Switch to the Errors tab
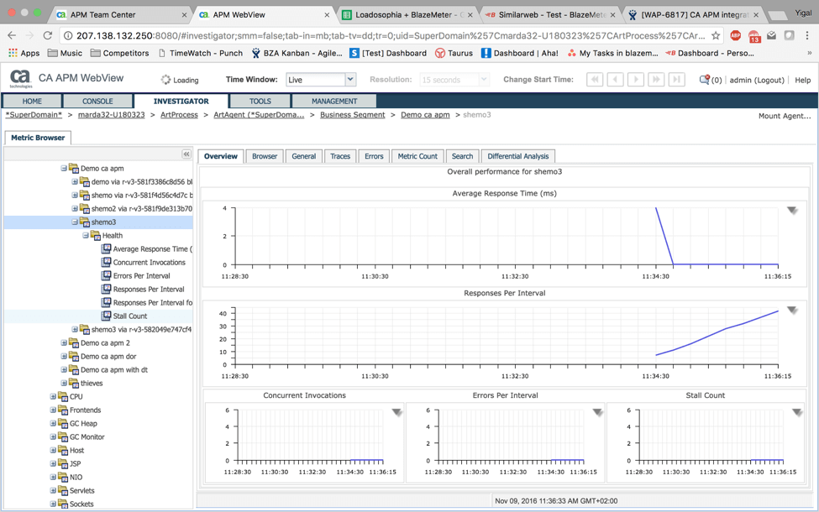The image size is (819, 512). tap(374, 156)
